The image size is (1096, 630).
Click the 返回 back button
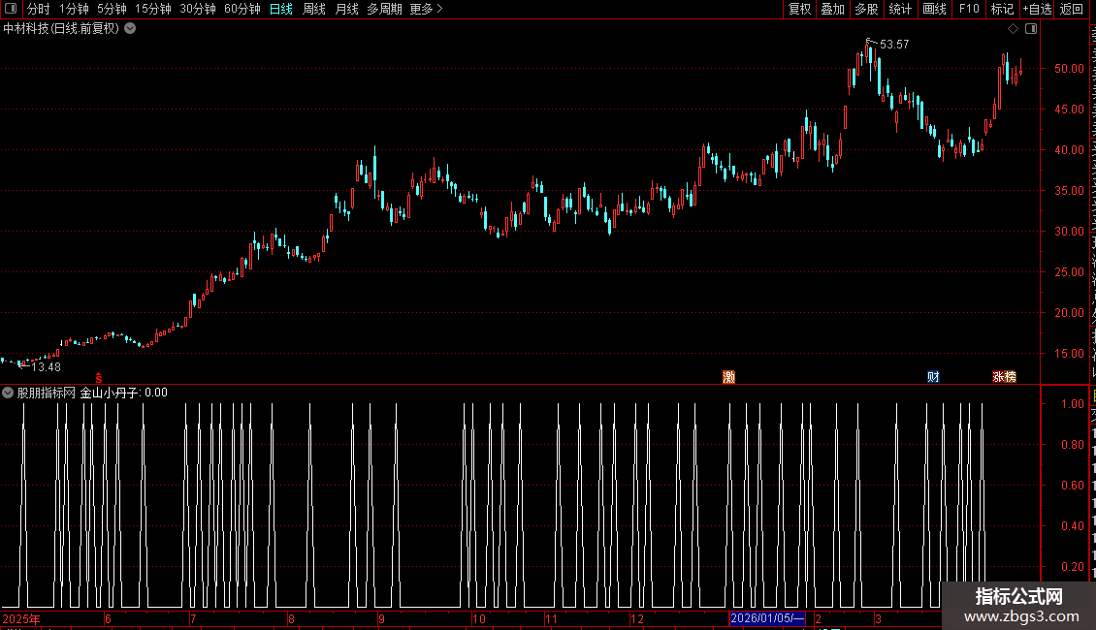pyautogui.click(x=1071, y=9)
